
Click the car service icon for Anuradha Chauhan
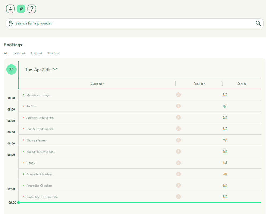[x=225, y=174]
